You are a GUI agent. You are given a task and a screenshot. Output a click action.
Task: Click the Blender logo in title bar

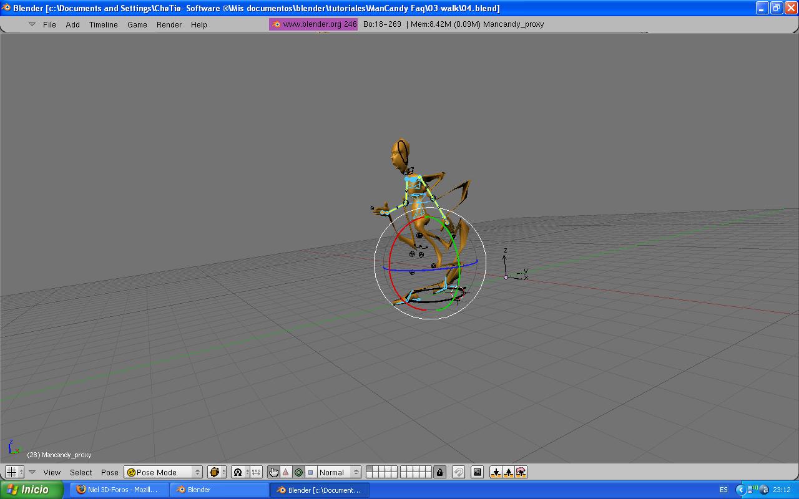click(6, 8)
